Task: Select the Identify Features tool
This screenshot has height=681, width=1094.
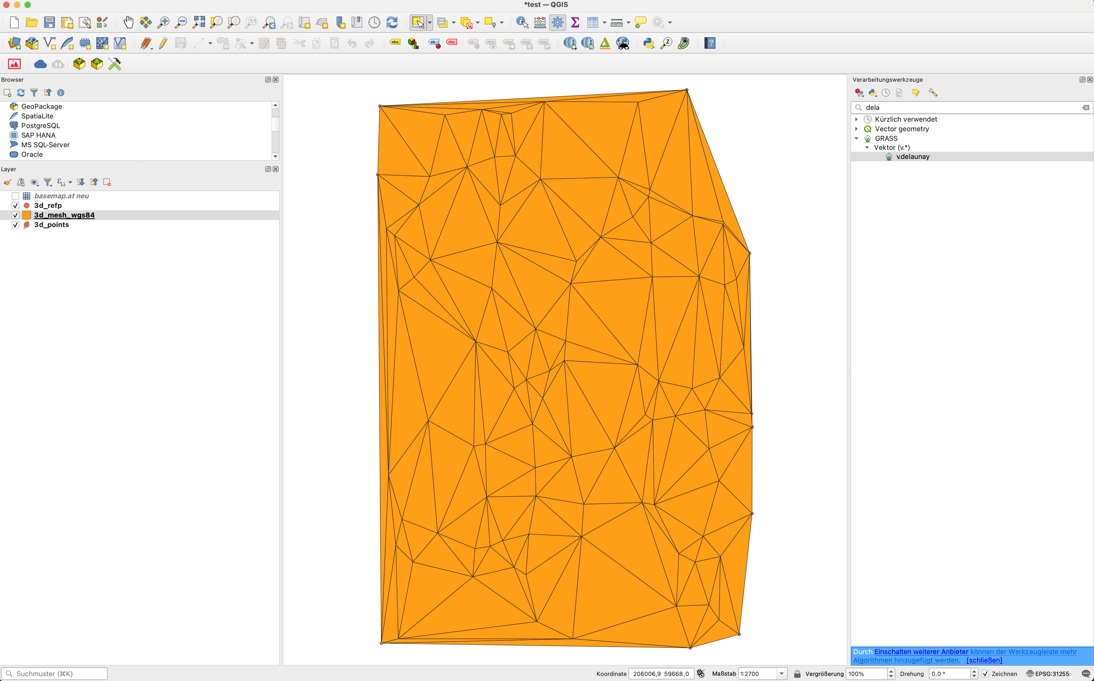Action: tap(522, 22)
